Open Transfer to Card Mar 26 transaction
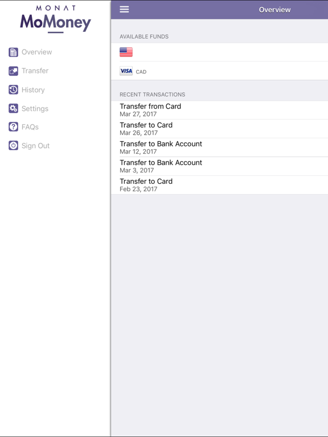This screenshot has height=437, width=328. click(219, 129)
